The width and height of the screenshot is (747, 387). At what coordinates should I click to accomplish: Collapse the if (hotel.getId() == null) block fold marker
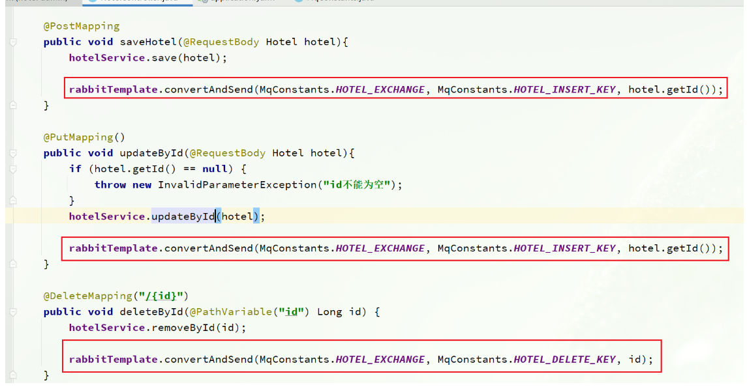[x=13, y=169]
